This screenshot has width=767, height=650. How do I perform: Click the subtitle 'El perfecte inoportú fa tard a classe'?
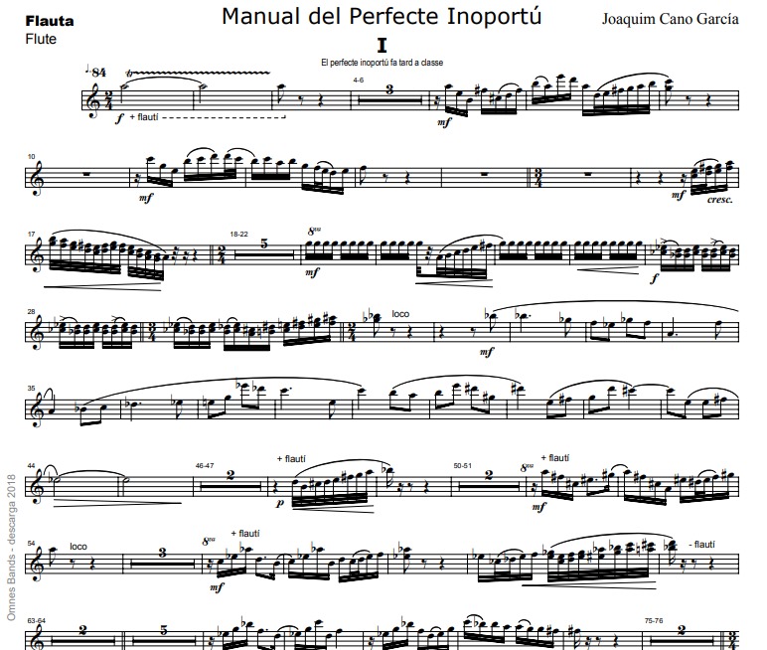[383, 63]
